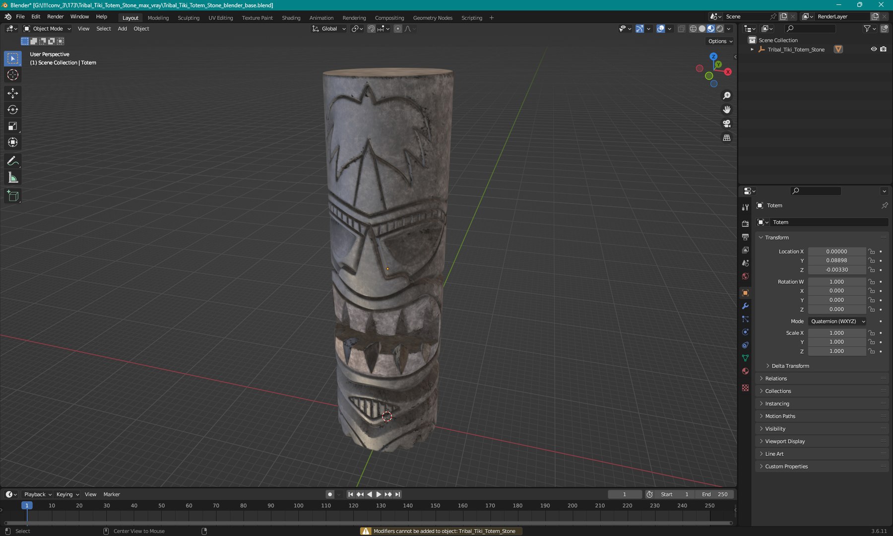Select the Cursor tool in the toolbar

click(x=13, y=75)
